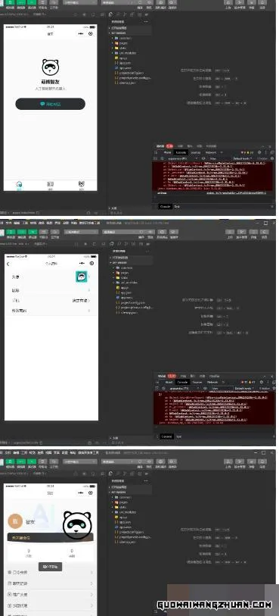Open app.wxss in bottom screenshot file tree
279x616 pixels.
[125, 527]
